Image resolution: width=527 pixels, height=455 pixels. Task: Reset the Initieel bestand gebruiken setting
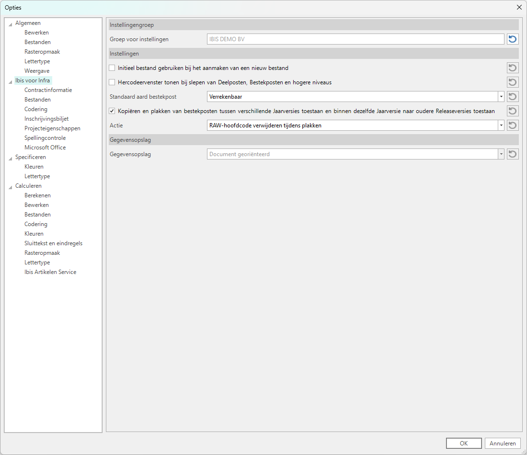513,68
